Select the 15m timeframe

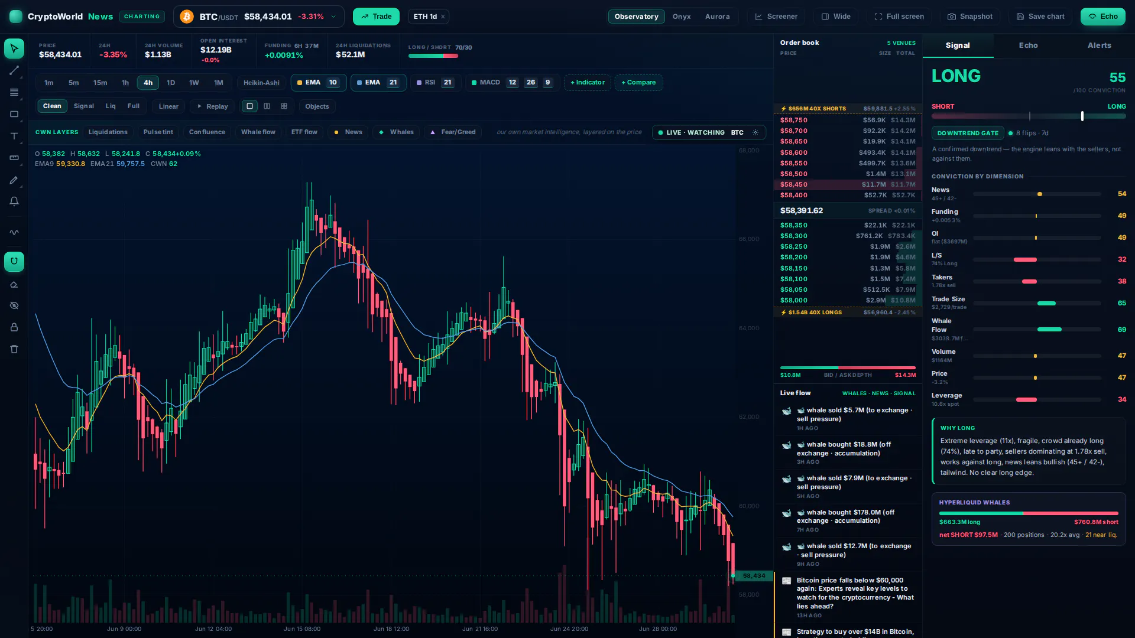click(x=100, y=83)
